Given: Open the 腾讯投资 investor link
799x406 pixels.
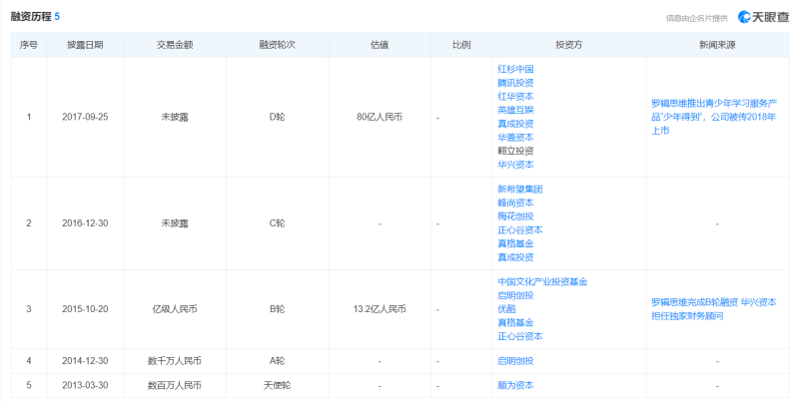Looking at the screenshot, I should tap(515, 83).
